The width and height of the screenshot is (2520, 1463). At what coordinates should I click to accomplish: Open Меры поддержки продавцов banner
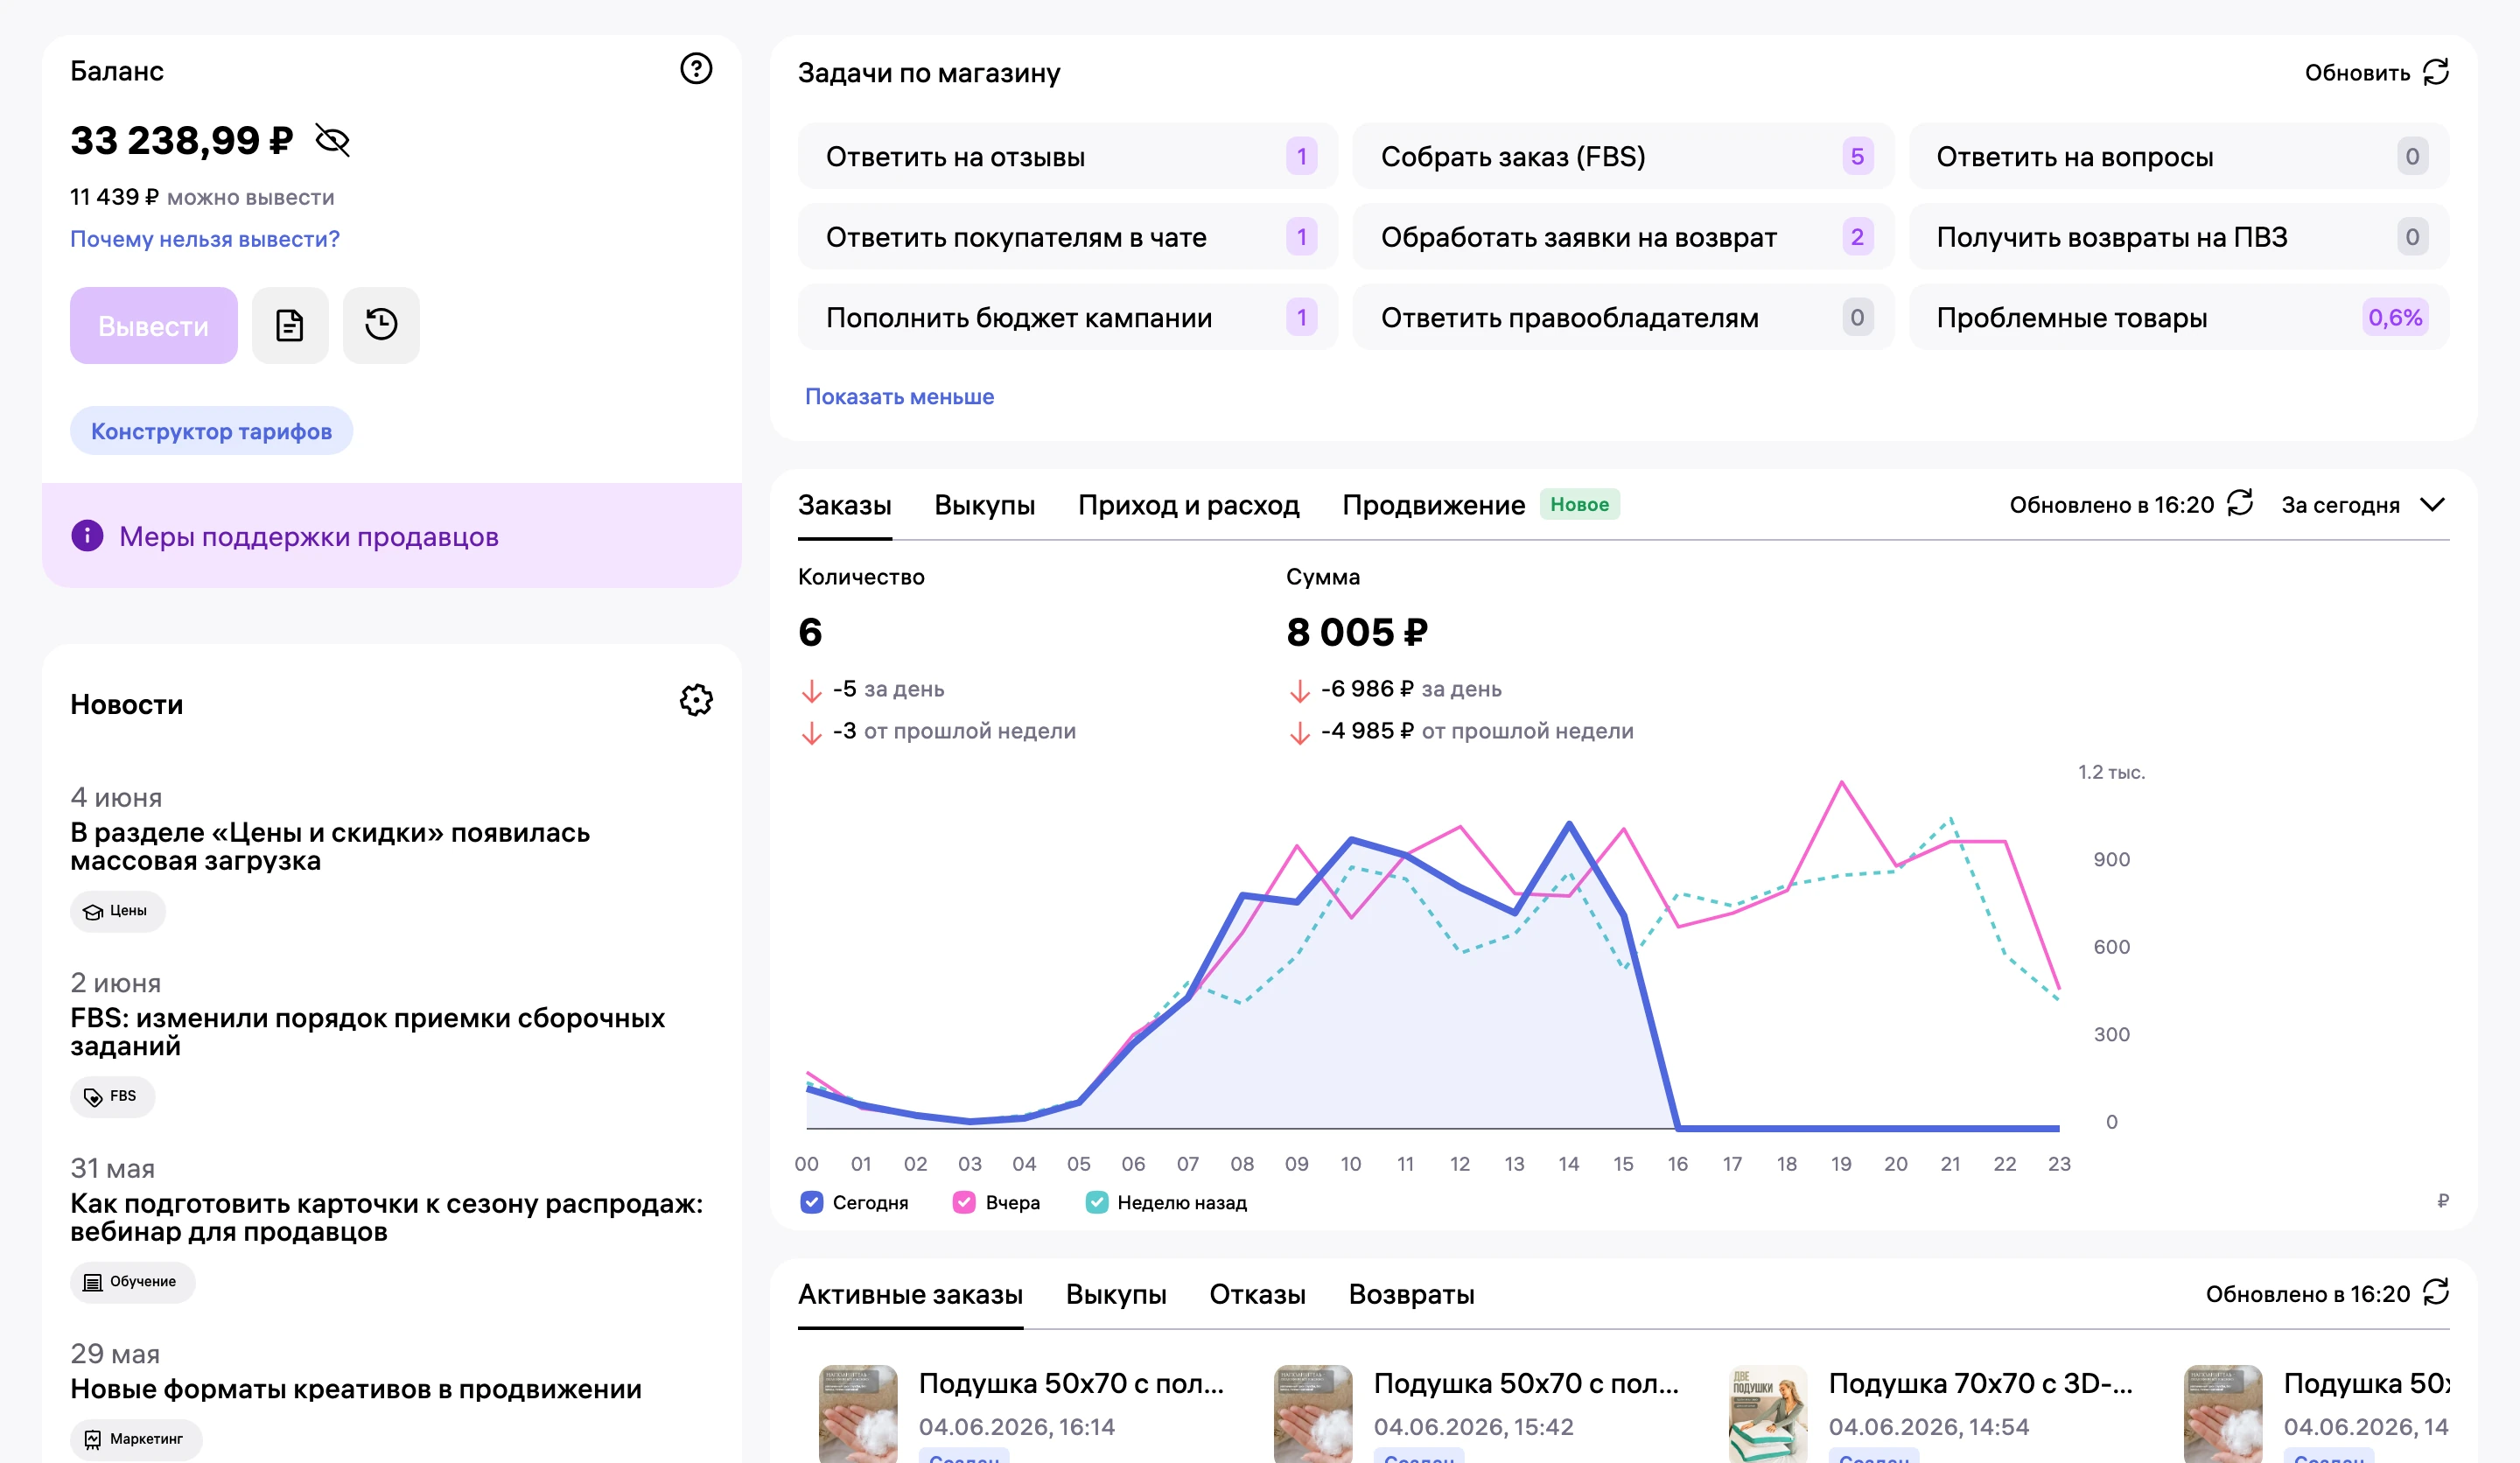392,536
